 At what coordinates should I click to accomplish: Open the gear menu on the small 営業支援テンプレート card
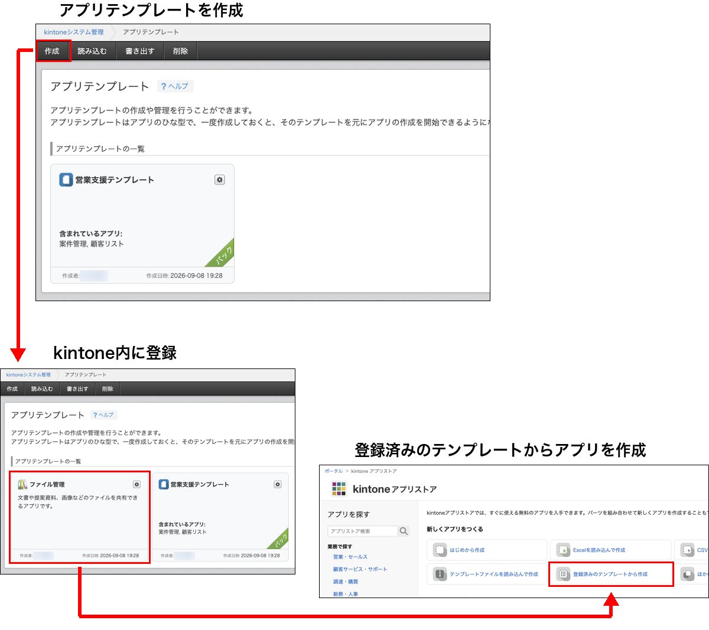pyautogui.click(x=278, y=484)
